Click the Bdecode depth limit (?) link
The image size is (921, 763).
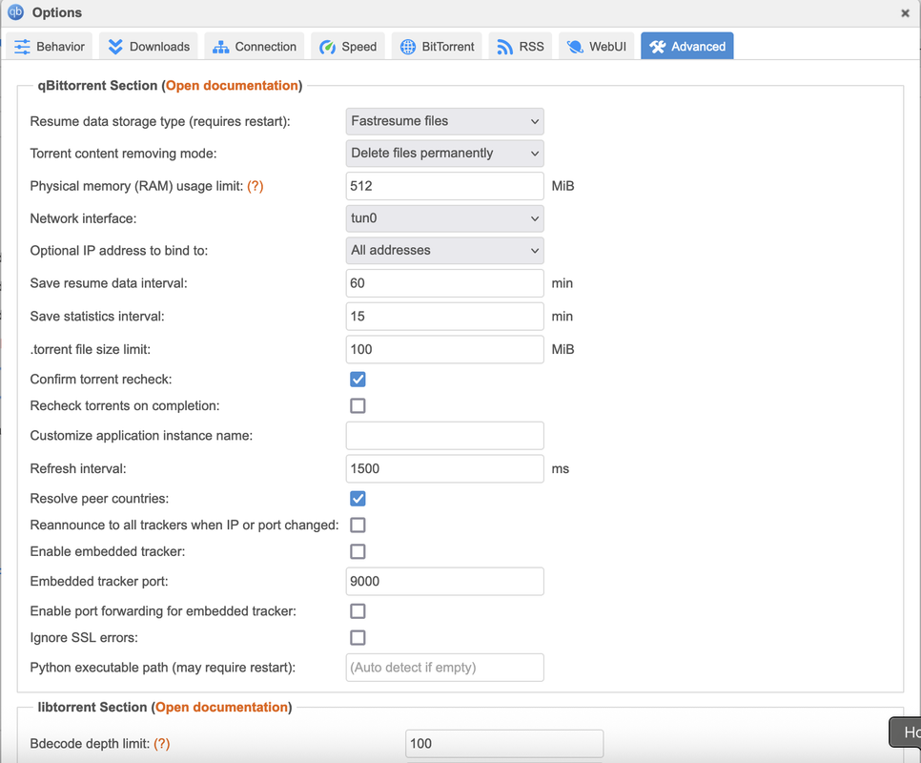point(161,744)
